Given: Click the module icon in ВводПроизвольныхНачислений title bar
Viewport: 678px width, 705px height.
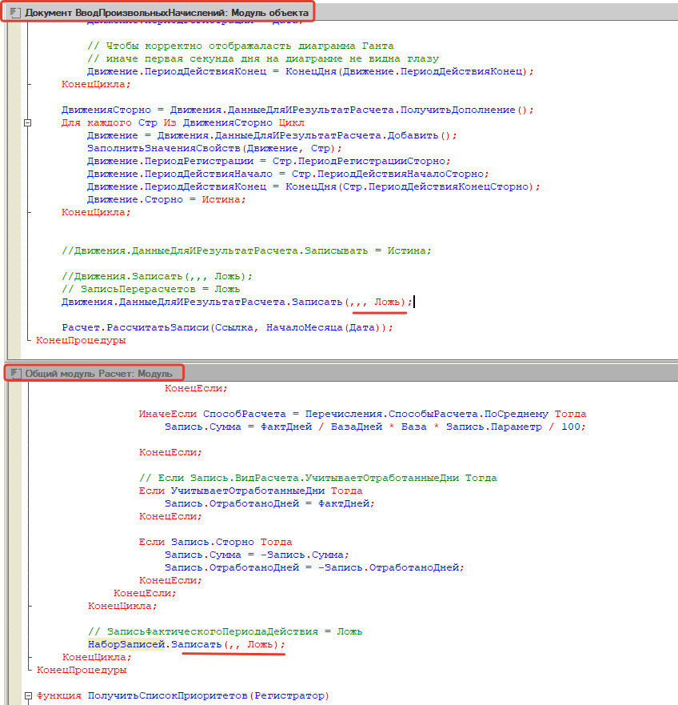Looking at the screenshot, I should 15,13.
